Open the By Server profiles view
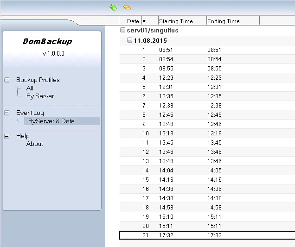This screenshot has height=247, width=295. pyautogui.click(x=40, y=96)
